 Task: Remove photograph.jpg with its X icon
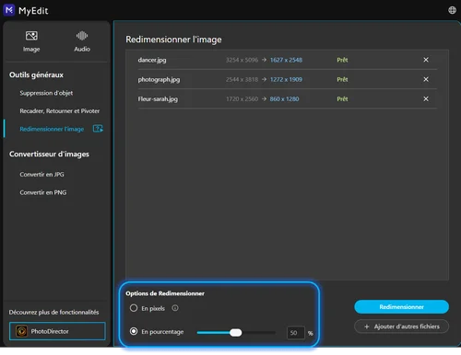tap(426, 79)
